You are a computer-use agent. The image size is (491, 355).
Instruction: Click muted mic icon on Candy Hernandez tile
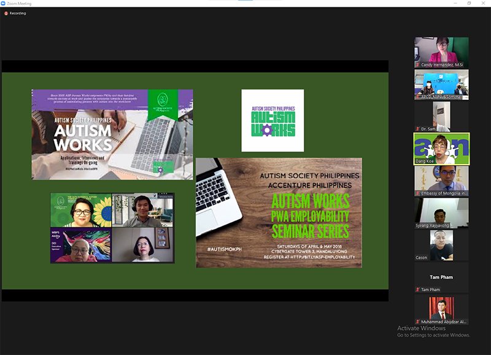pos(418,65)
